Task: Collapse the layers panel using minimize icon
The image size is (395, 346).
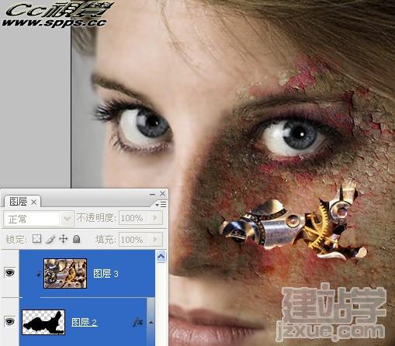Action: tap(152, 194)
